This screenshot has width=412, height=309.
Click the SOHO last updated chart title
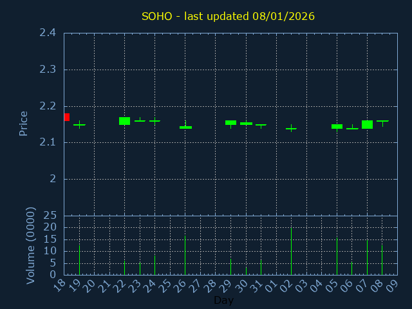click(x=228, y=16)
